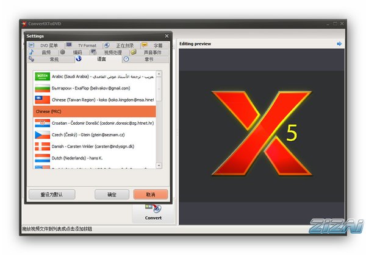Select the 字幕 subtitles tab
The height and width of the screenshot is (255, 366).
click(x=155, y=46)
